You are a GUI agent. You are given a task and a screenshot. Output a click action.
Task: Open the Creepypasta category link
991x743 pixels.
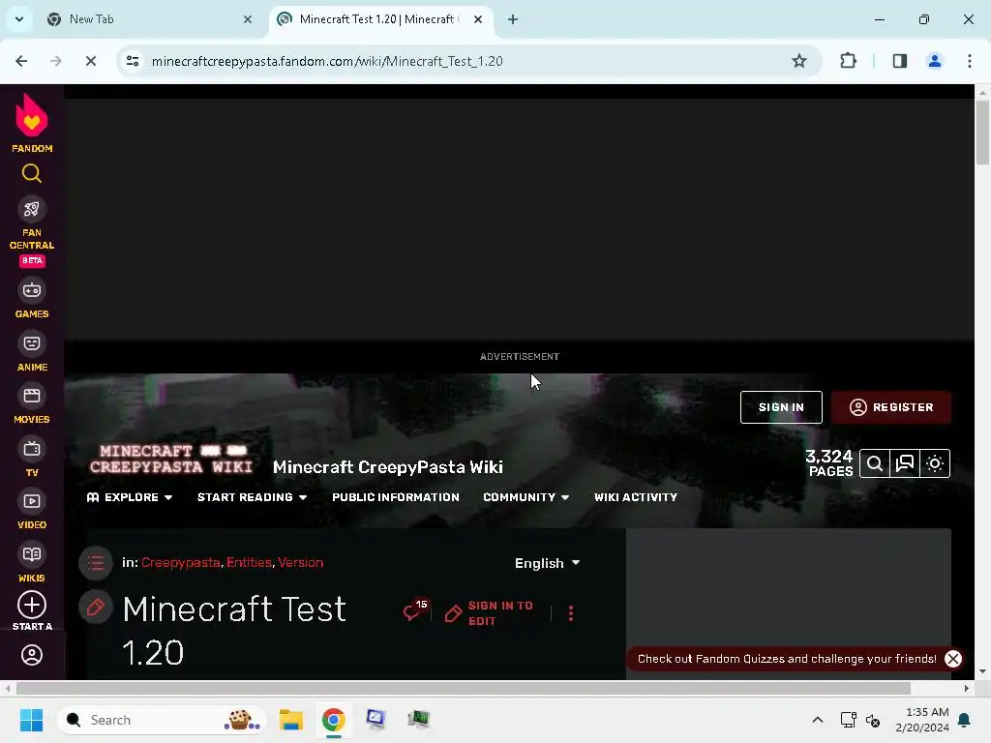[x=180, y=562]
